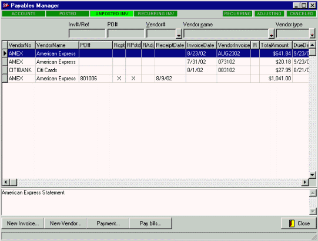Maximize the Payables Manager window
Image resolution: width=318 pixels, height=241 pixels.
[x=304, y=5]
